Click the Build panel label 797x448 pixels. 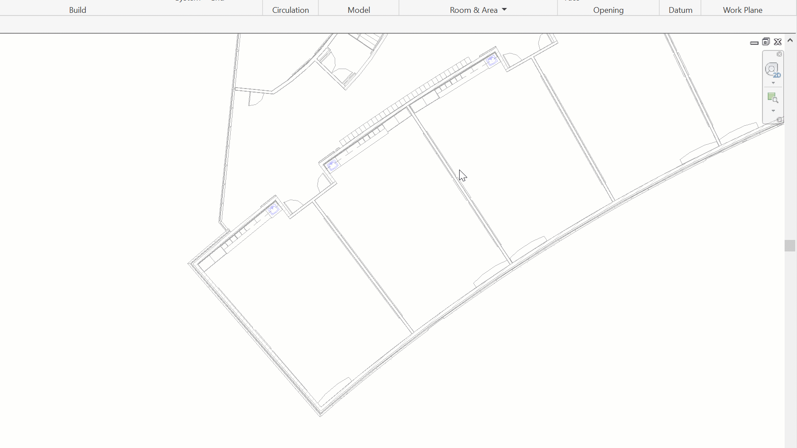click(77, 9)
